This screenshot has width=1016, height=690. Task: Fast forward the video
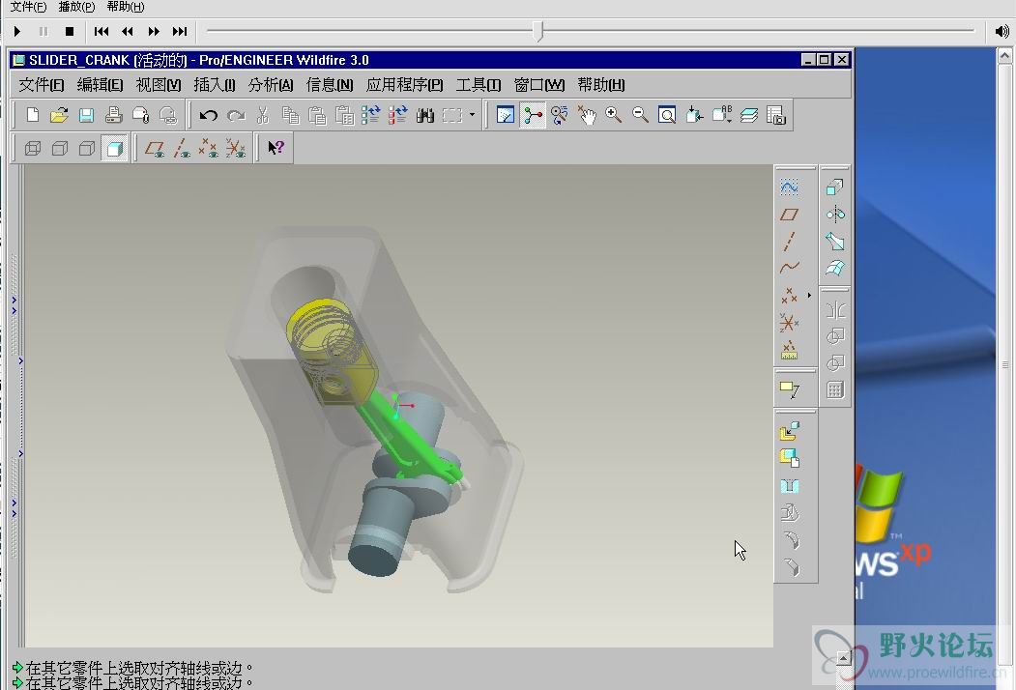coord(154,31)
